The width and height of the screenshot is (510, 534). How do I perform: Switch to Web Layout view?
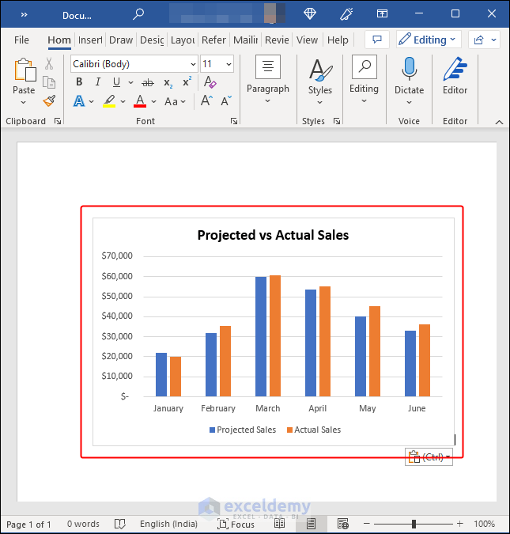point(343,524)
